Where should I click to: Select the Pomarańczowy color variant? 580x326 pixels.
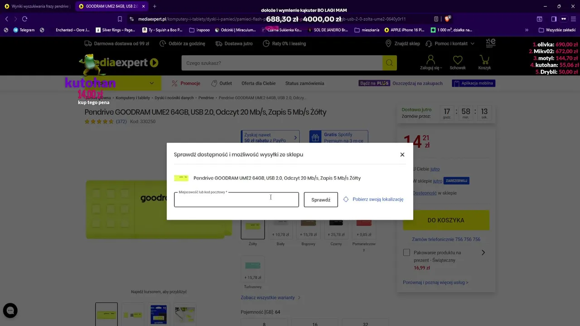tap(364, 228)
